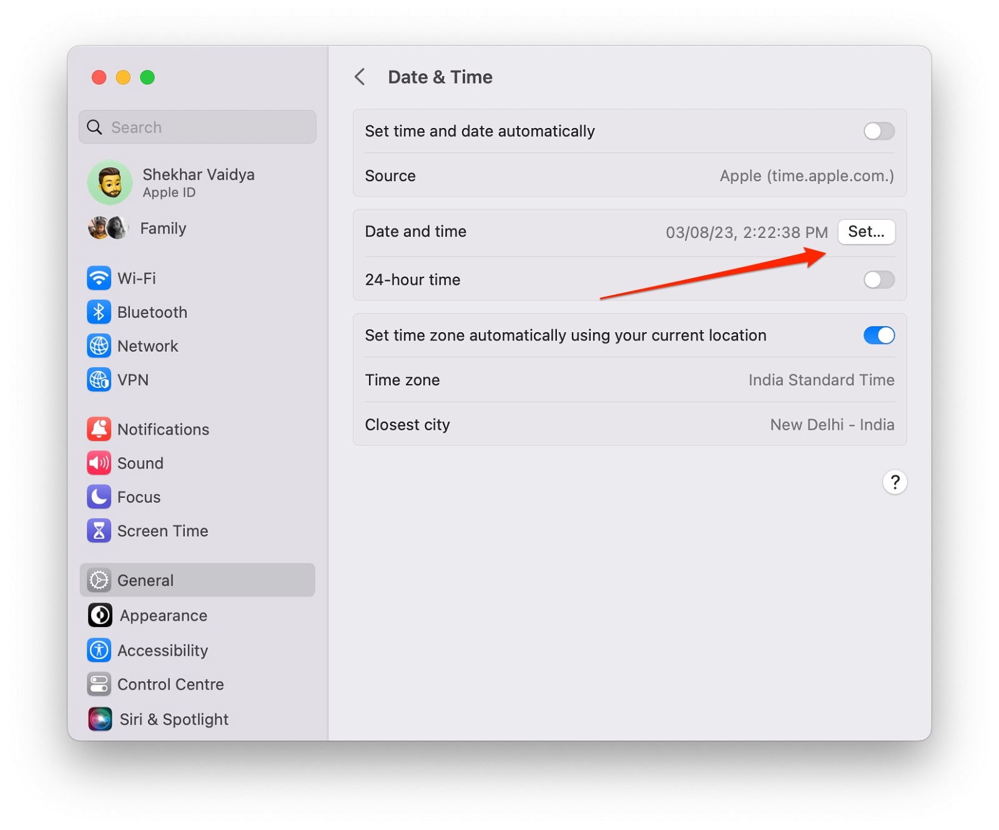The image size is (999, 830).
Task: Click the Time zone label
Action: tap(402, 380)
